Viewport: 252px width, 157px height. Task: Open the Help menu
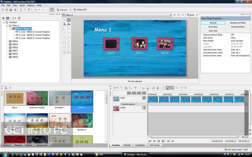pyautogui.click(x=39, y=5)
